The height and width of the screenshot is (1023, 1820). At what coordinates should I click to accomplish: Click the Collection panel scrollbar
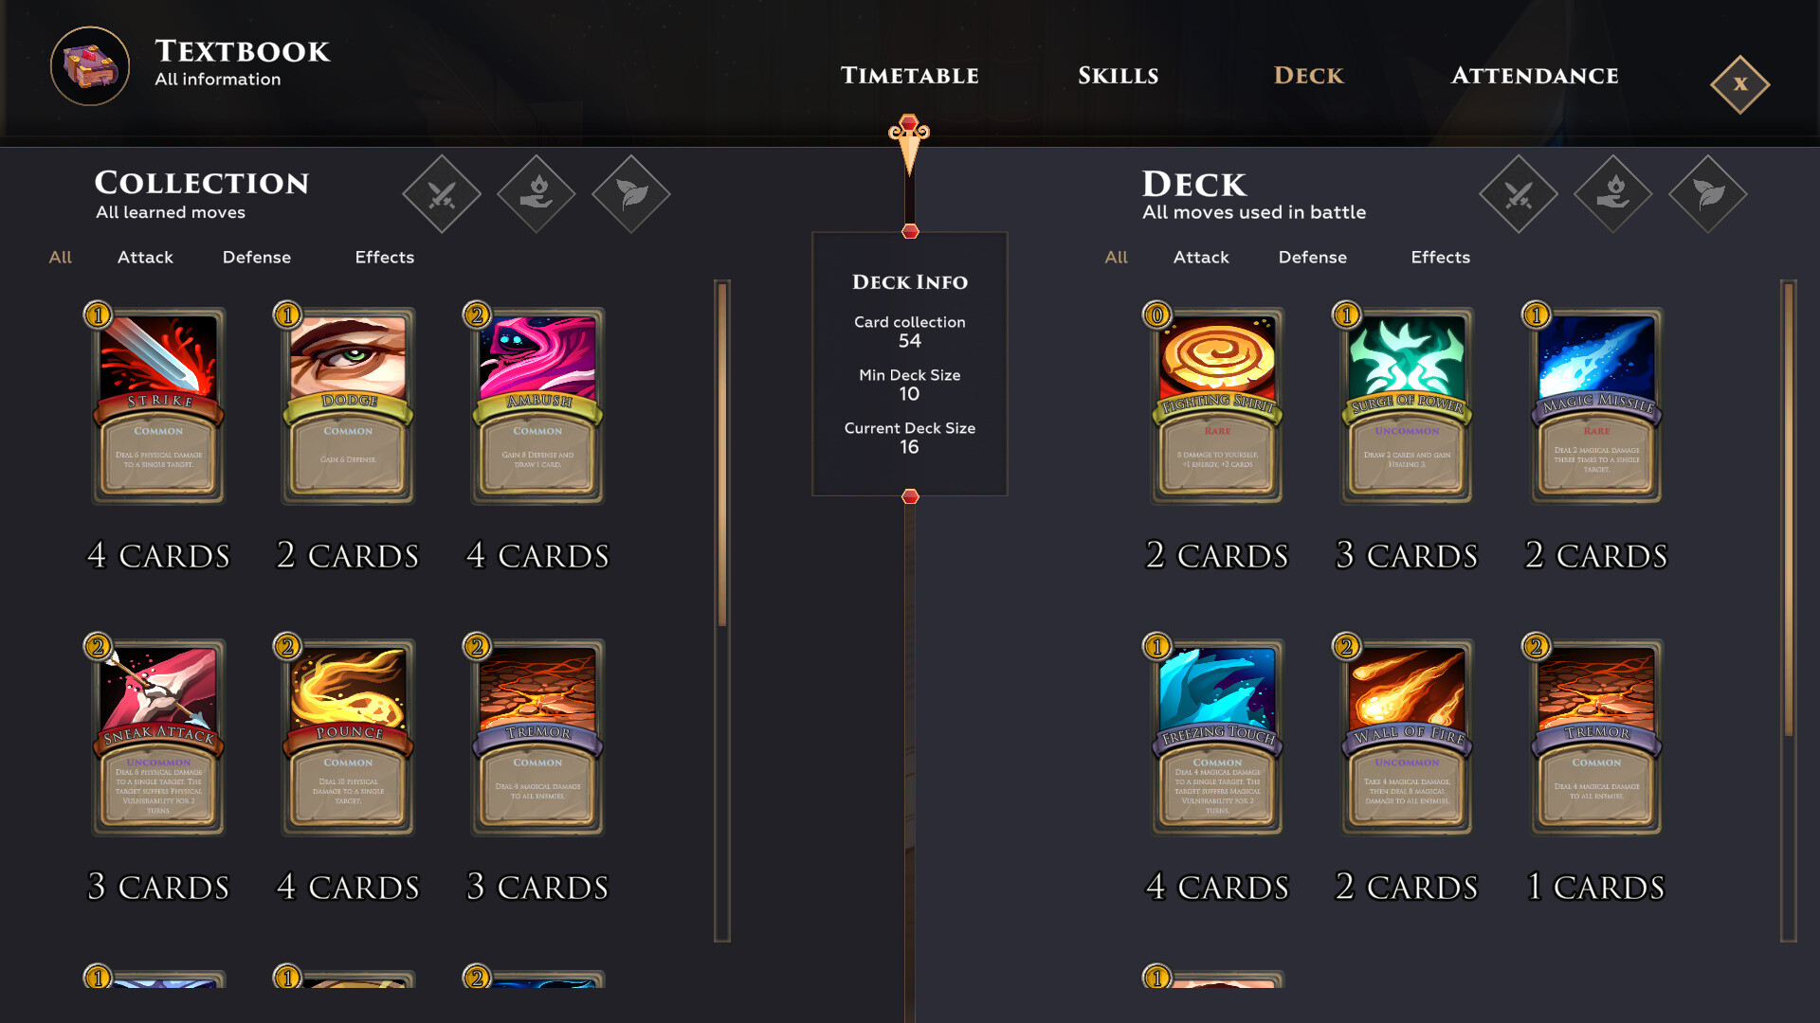722,611
